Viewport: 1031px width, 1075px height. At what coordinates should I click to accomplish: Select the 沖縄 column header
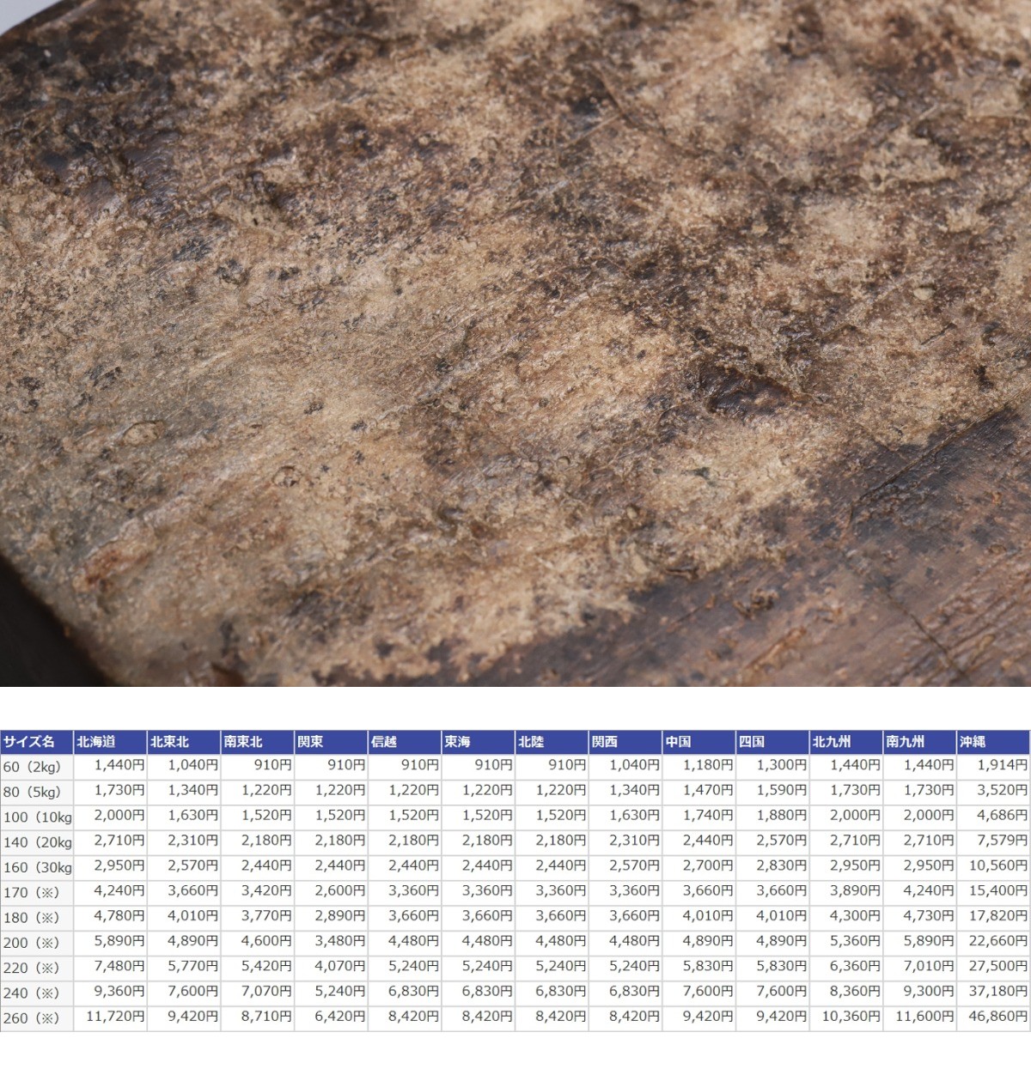[x=993, y=742]
